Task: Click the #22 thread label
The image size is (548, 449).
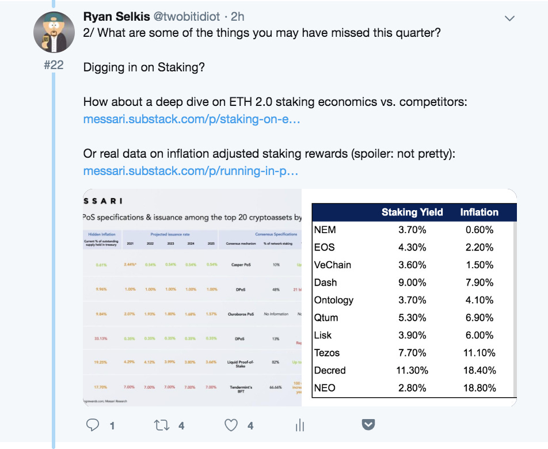Action: [54, 65]
